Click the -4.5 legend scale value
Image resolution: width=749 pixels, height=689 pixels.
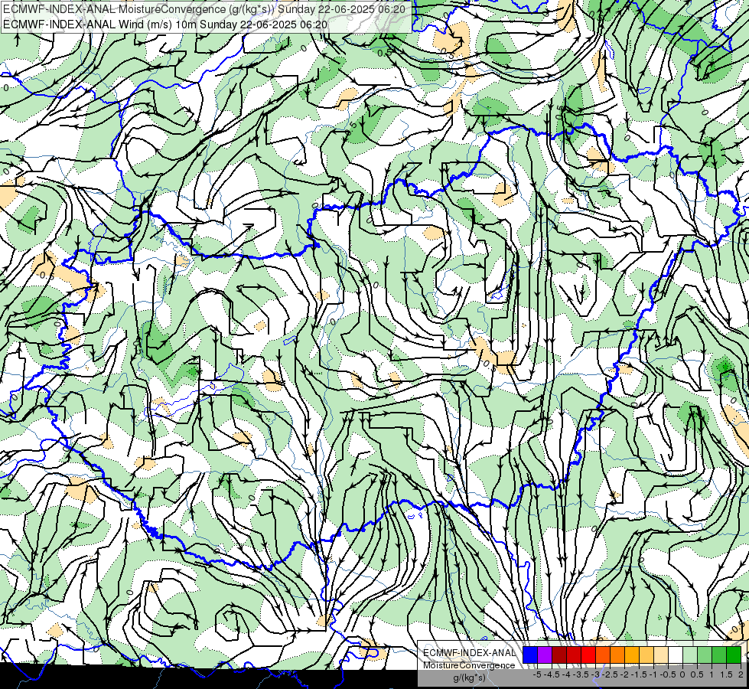552,674
